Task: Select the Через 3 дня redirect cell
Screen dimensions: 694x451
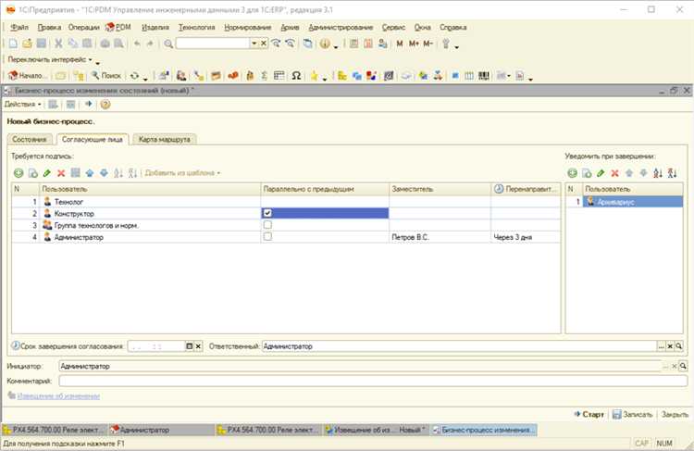Action: point(526,237)
